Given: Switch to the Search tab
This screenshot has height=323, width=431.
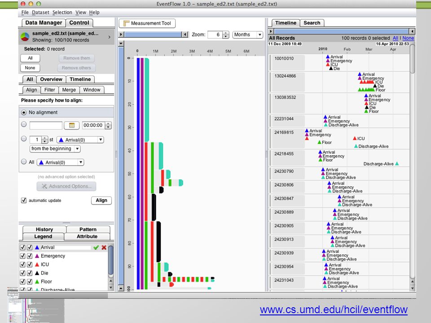Looking at the screenshot, I should tap(312, 23).
